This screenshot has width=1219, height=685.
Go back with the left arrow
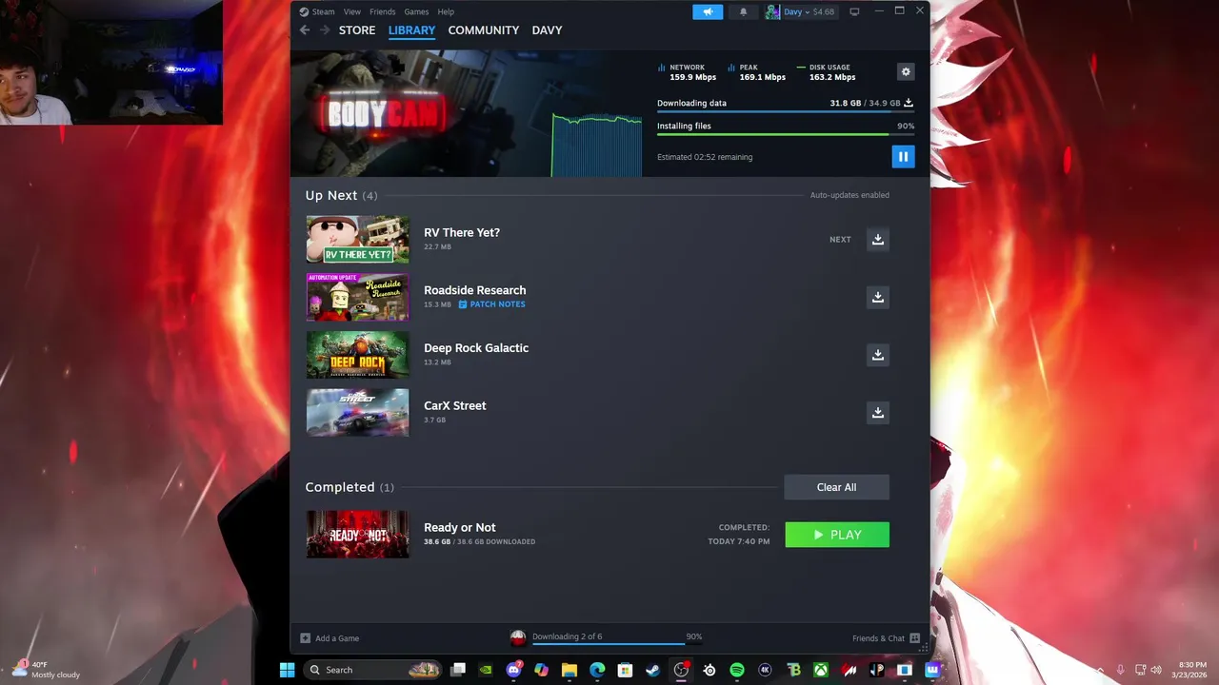[305, 30]
